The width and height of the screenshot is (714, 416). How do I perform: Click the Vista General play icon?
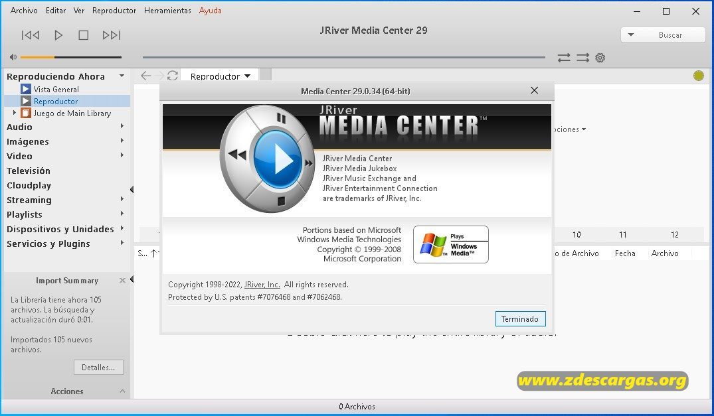(26, 89)
